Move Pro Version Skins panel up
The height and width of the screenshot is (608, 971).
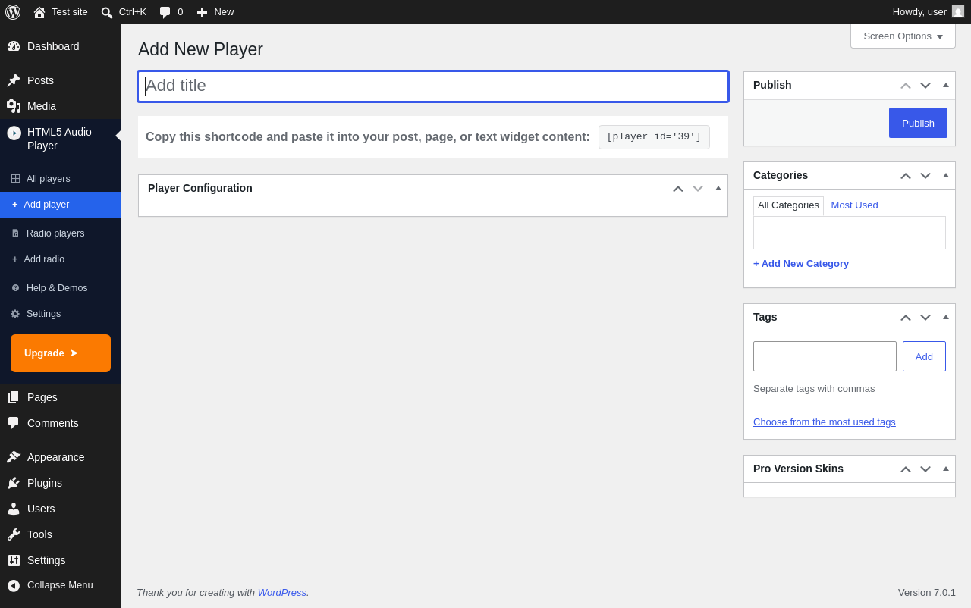point(906,469)
